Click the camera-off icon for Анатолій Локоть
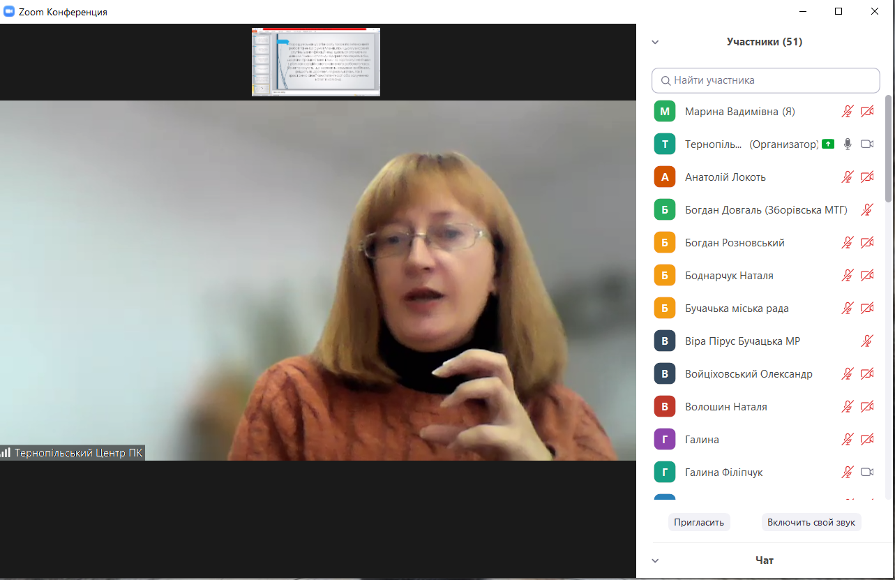 [x=867, y=177]
